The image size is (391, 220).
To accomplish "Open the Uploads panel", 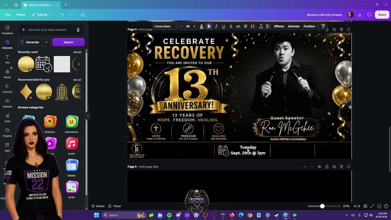I will pos(7,103).
